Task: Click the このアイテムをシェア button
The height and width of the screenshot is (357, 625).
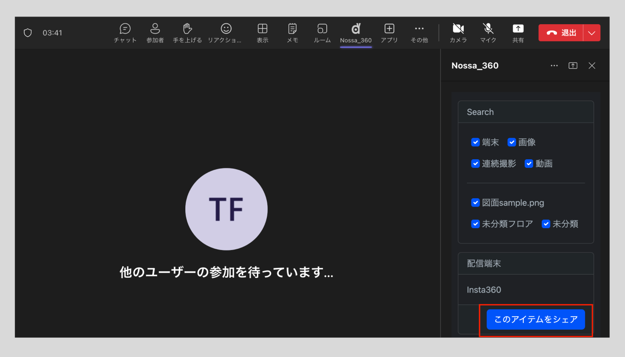Action: (535, 319)
